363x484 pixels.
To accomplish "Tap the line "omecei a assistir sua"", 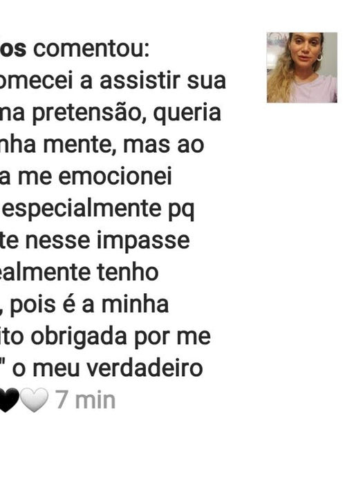I will (x=113, y=81).
